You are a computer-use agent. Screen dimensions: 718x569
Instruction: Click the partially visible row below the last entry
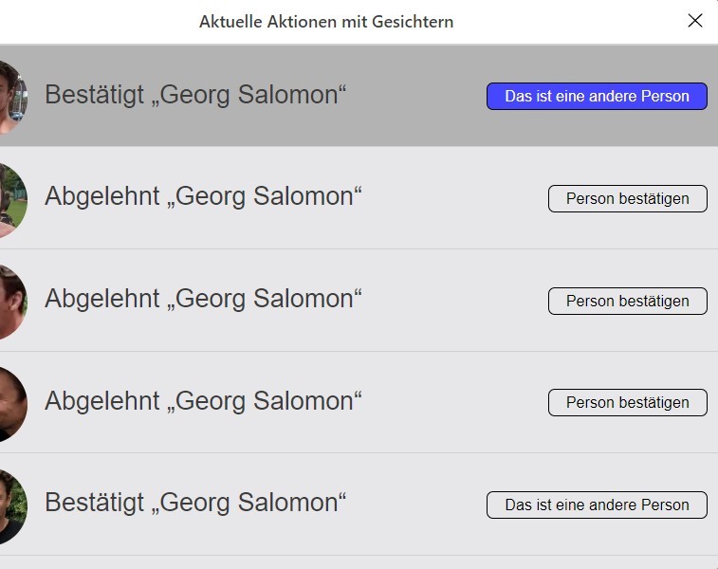[359, 562]
